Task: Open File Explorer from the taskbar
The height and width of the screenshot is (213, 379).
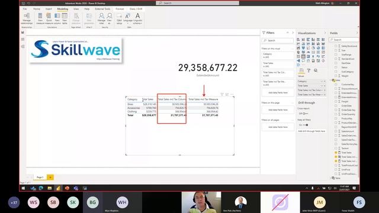Action: (50, 188)
